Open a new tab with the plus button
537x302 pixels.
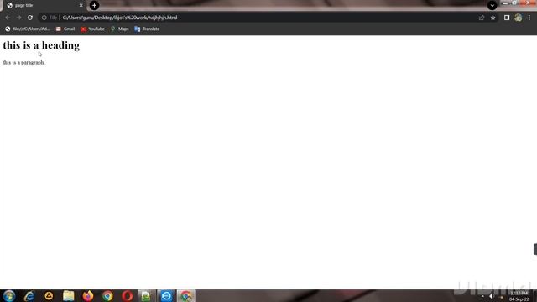pyautogui.click(x=94, y=5)
